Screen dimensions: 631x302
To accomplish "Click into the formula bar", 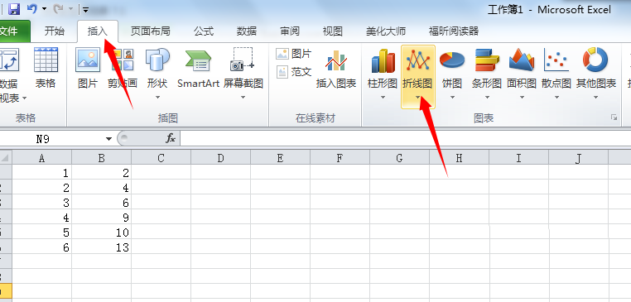I will (x=406, y=139).
